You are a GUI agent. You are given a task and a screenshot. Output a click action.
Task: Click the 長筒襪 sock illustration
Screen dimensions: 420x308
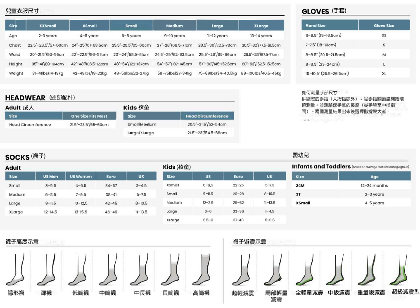point(171,270)
